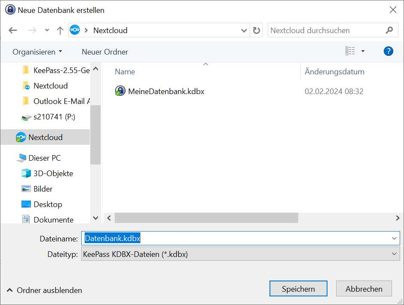Click the s210741 network drive icon
This screenshot has width=404, height=305.
(x=26, y=117)
